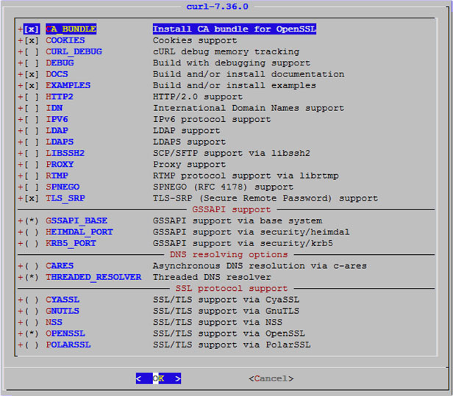Image resolution: width=453 pixels, height=396 pixels.
Task: Select the OPENSSL radio button
Action: 32,334
